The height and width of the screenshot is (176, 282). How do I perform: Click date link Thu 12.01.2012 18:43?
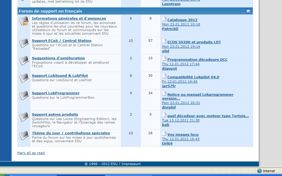coord(181,139)
